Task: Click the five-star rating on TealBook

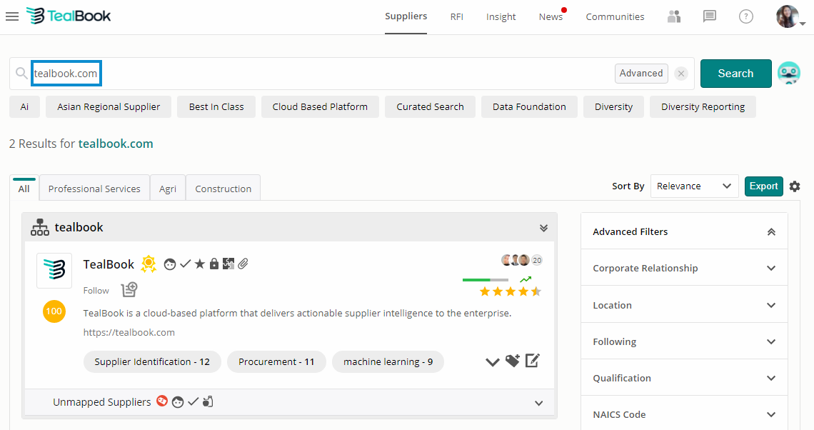Action: [x=510, y=291]
